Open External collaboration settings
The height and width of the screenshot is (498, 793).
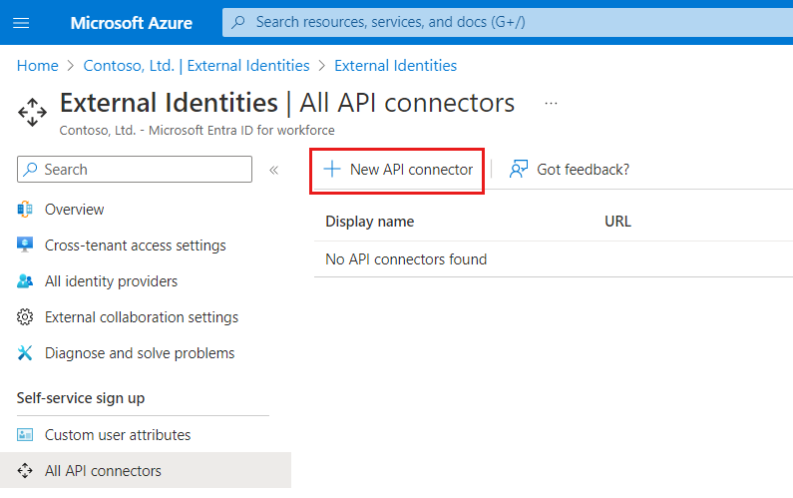point(141,316)
